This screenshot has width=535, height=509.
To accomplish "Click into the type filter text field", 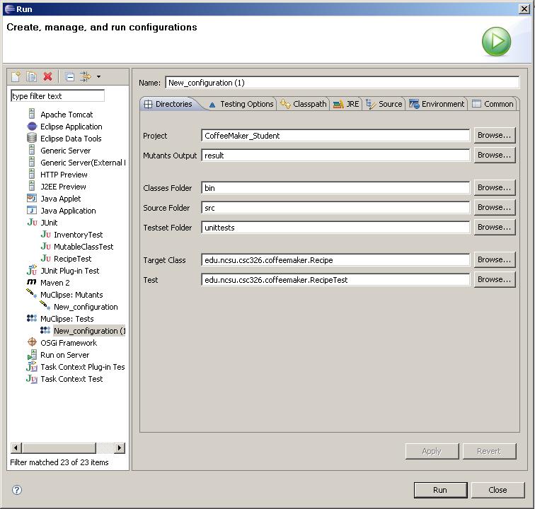I will coord(57,96).
